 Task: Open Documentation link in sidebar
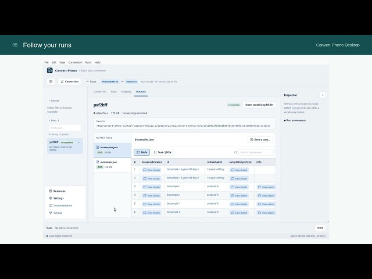(60, 206)
